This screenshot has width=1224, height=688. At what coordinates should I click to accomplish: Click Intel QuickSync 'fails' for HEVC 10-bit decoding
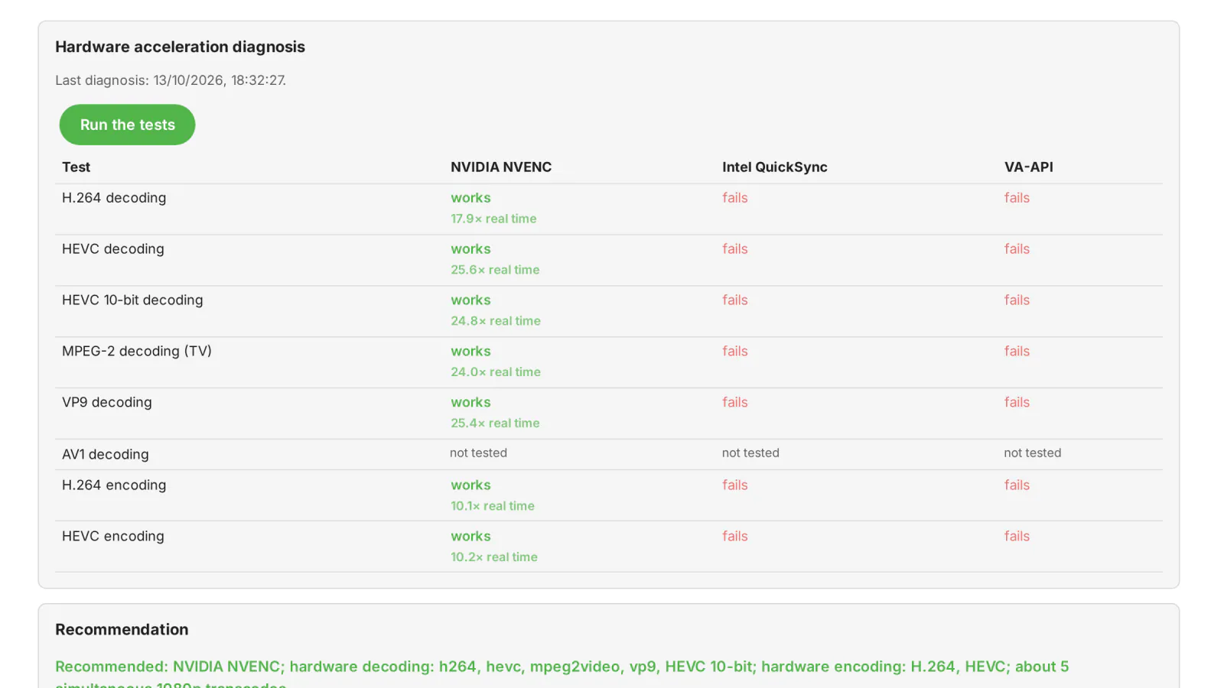(x=735, y=300)
